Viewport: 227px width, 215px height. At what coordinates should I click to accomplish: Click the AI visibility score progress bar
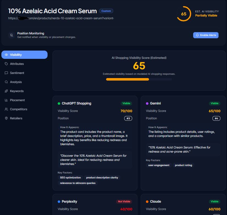coord(139,79)
